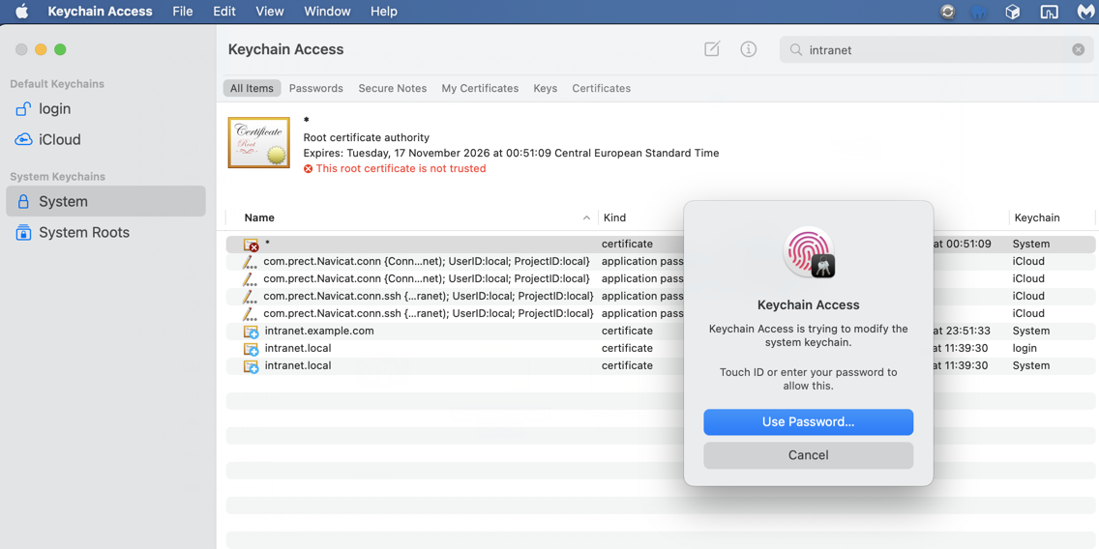Viewport: 1099px width, 549px height.
Task: Click the Use Password… button
Action: pyautogui.click(x=808, y=422)
